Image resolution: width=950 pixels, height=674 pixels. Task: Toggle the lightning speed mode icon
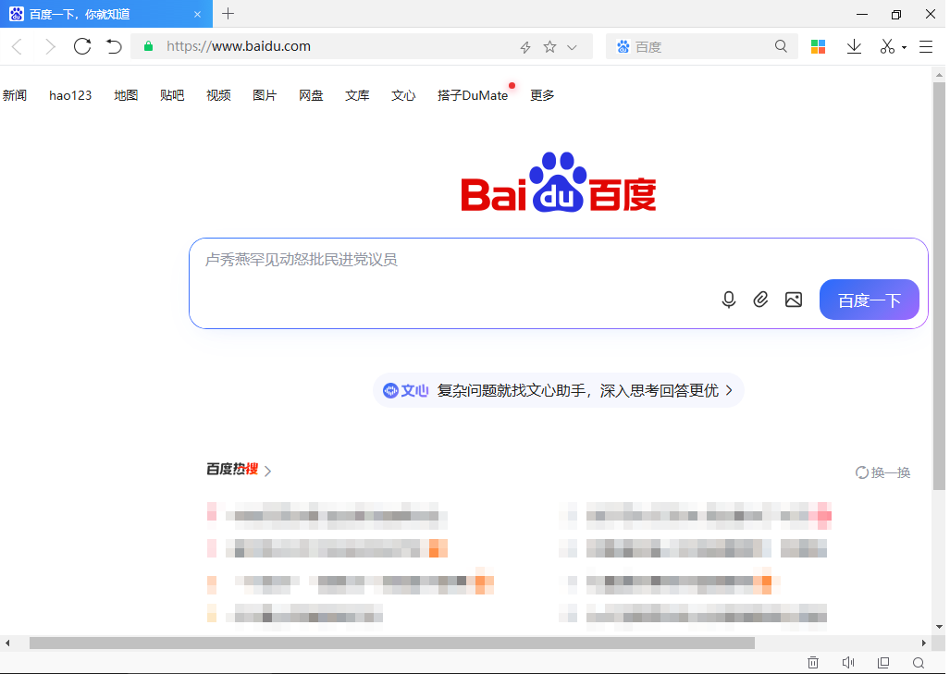pos(525,47)
